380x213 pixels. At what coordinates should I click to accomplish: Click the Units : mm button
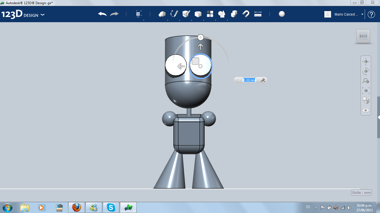coord(362,192)
